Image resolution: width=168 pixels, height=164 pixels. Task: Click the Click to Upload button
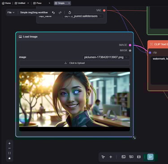[74, 63]
